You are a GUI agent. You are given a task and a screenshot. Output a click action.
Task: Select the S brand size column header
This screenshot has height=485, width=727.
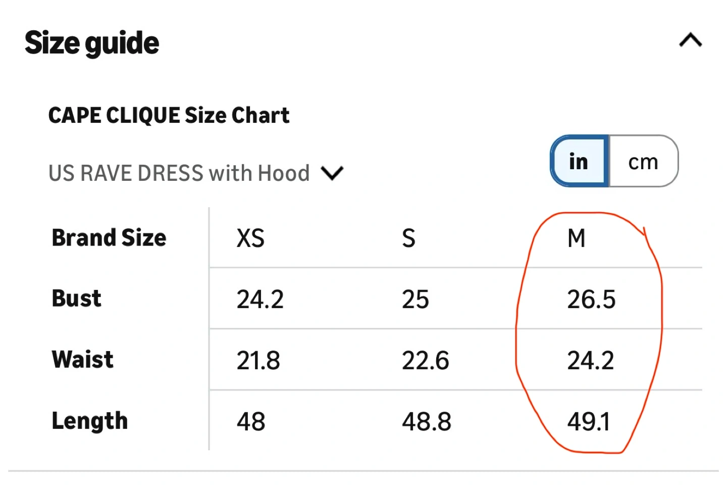[408, 238]
